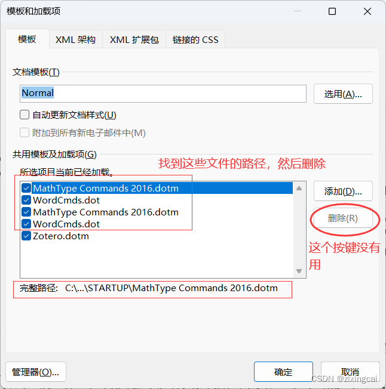This screenshot has width=386, height=389.
Task: Open the 管理器(O)... organizer
Action: pos(36,372)
